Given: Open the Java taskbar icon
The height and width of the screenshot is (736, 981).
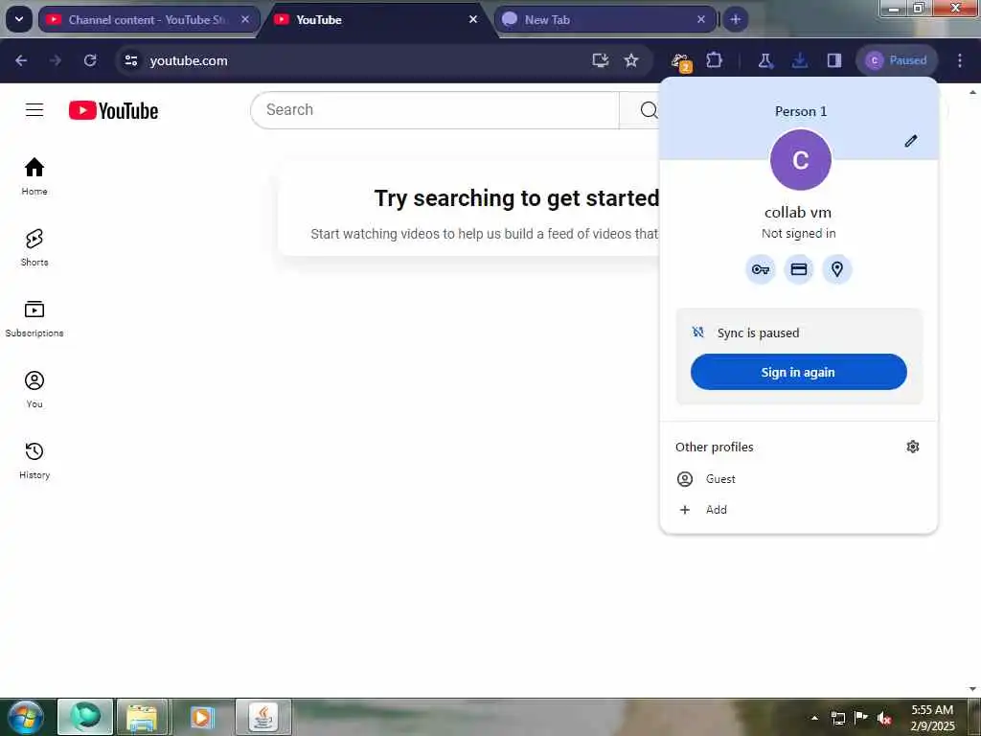Looking at the screenshot, I should coord(263,717).
